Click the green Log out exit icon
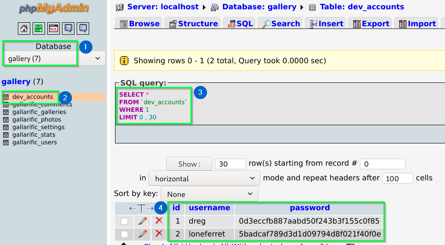The width and height of the screenshot is (445, 245). pyautogui.click(x=39, y=29)
